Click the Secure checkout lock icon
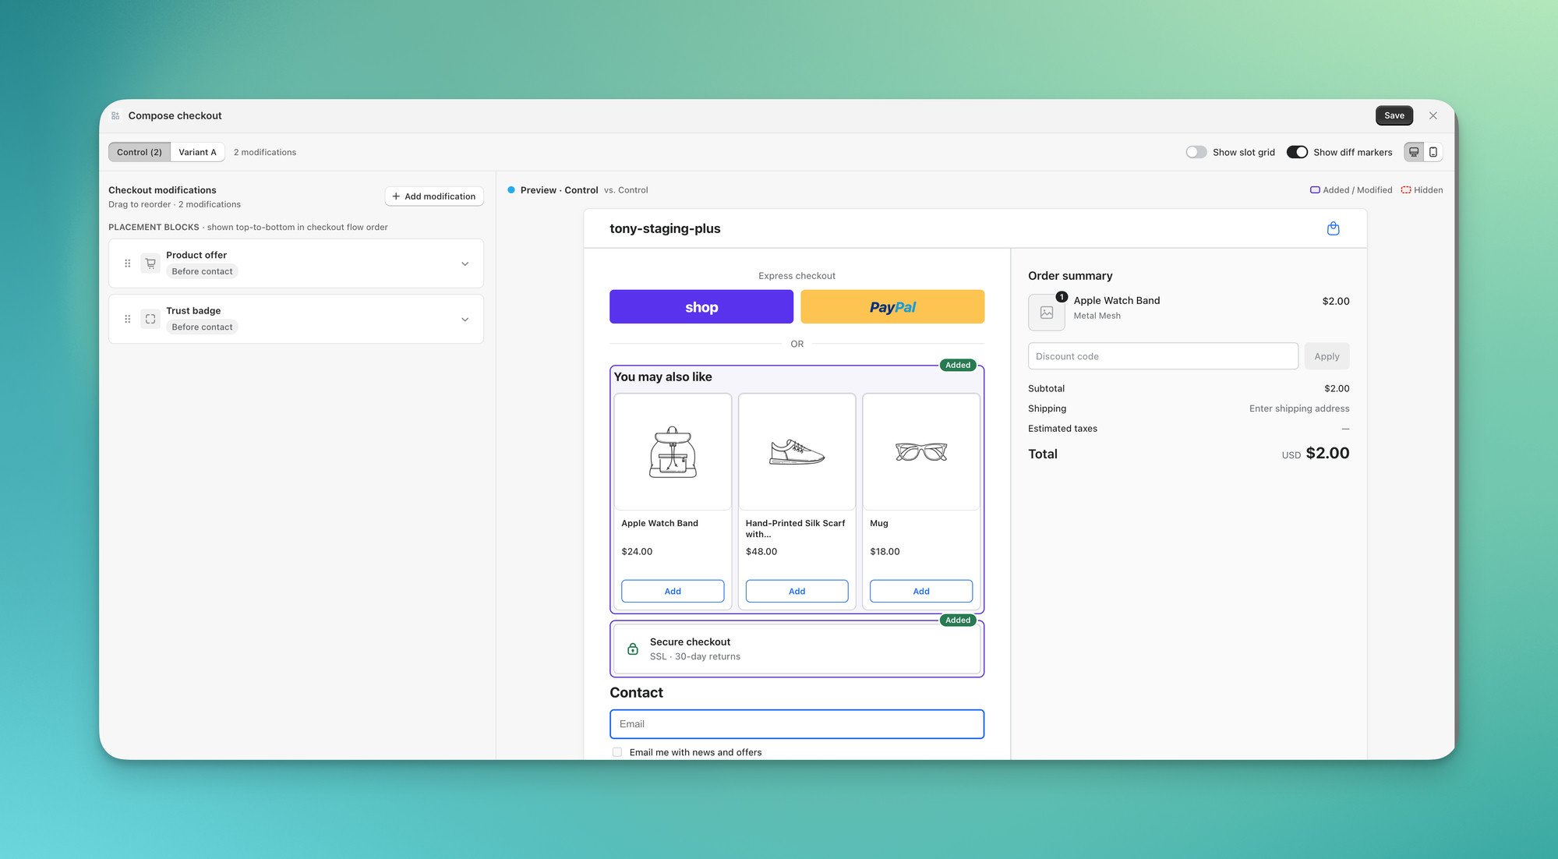1558x859 pixels. click(x=633, y=649)
